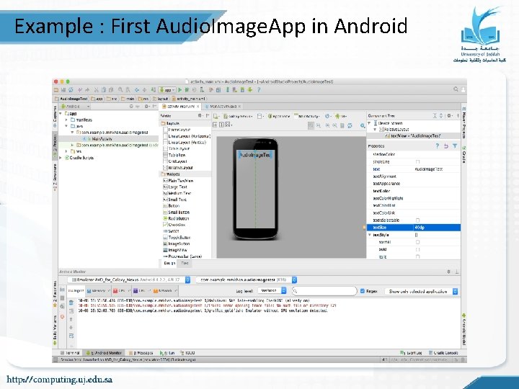The image size is (519, 389).
Task: Click the logcat scroll up arrow icon
Action: click(71, 319)
